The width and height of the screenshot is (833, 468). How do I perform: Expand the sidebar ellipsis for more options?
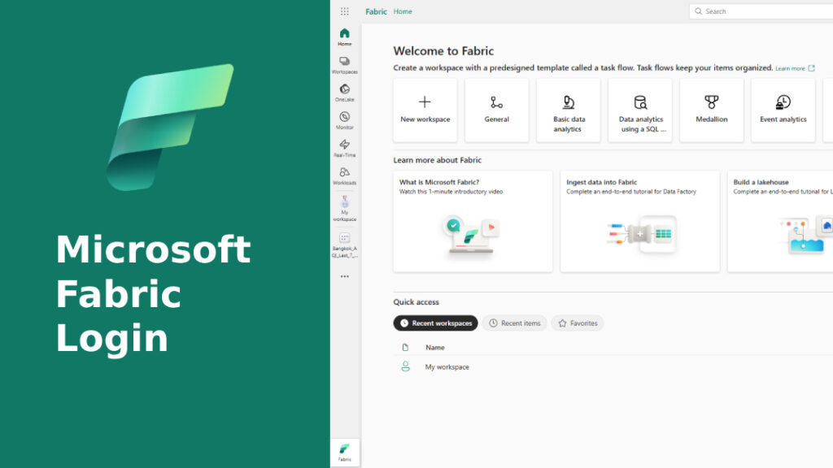(344, 277)
